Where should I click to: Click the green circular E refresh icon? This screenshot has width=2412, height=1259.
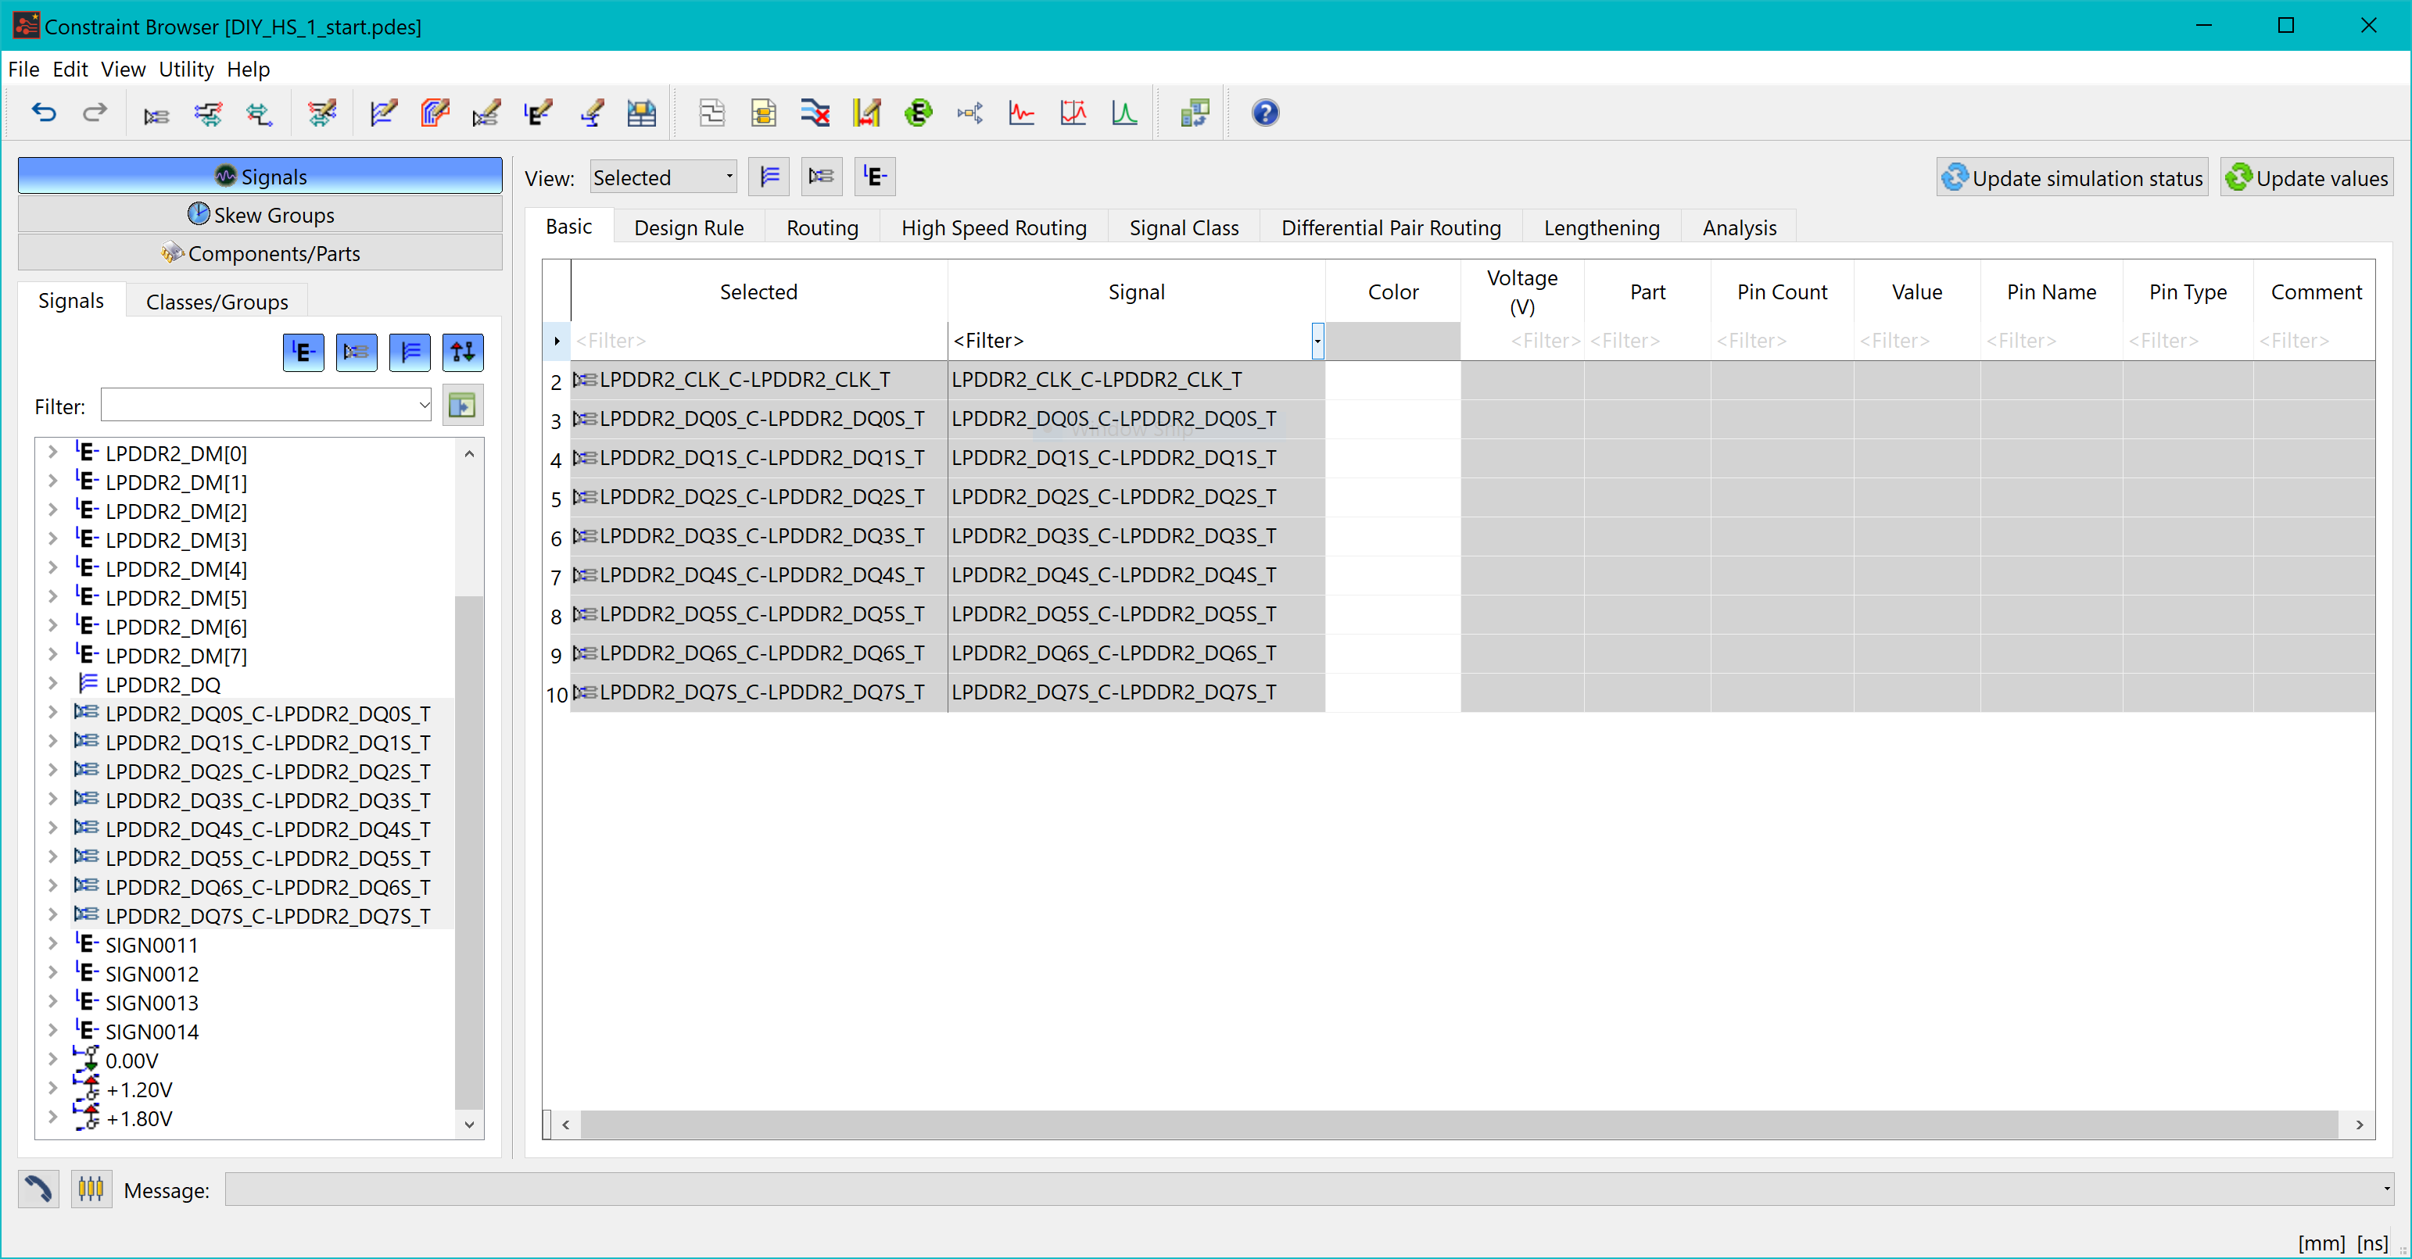919,114
